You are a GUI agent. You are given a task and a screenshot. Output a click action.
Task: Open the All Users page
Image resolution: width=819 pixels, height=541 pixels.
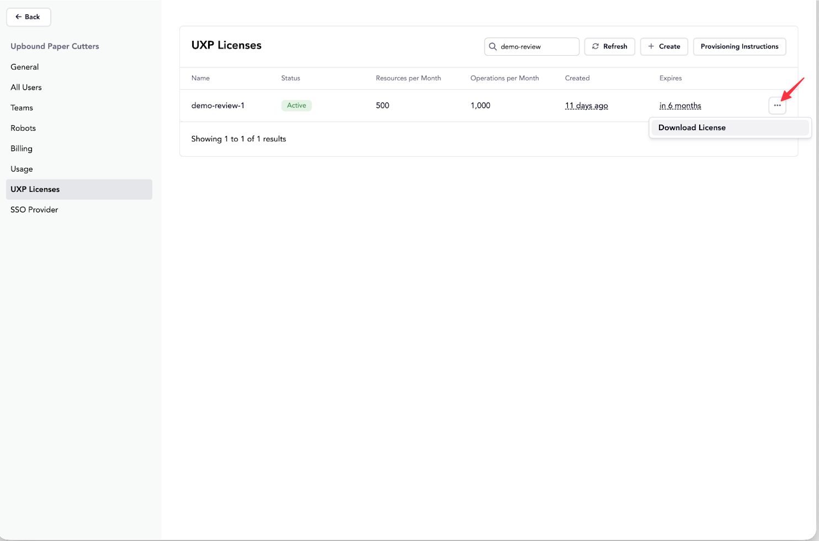click(x=26, y=87)
